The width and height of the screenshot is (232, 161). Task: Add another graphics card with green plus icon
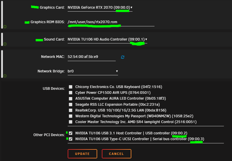click(5, 27)
